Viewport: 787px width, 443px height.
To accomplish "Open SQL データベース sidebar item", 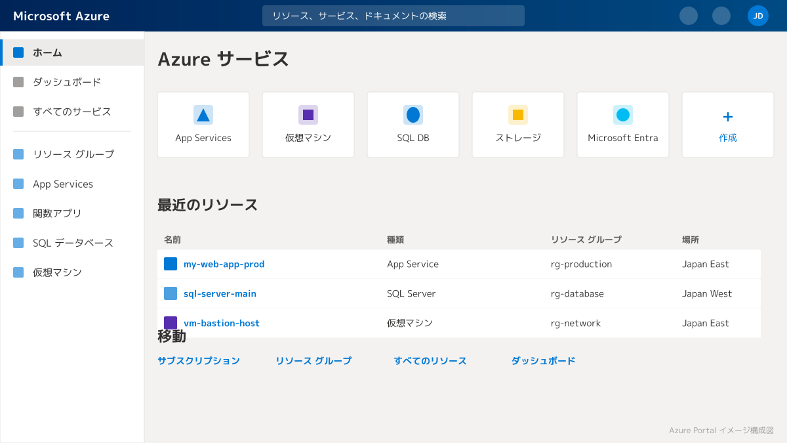I will point(72,243).
